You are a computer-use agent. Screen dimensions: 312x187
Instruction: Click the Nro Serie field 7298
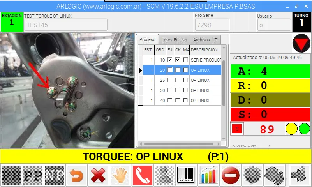(212, 25)
